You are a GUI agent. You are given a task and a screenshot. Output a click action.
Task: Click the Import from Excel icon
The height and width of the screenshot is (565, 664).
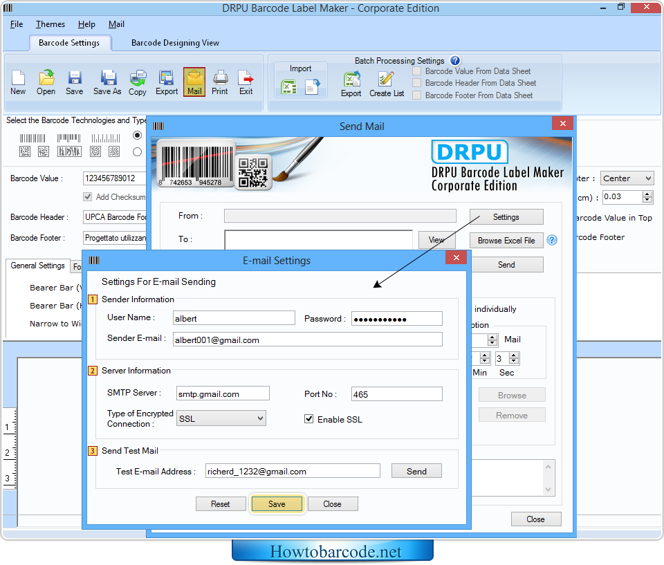tap(289, 87)
